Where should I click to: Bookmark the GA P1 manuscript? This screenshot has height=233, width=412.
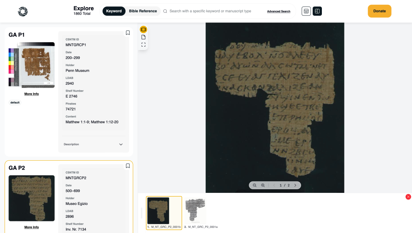tap(128, 33)
